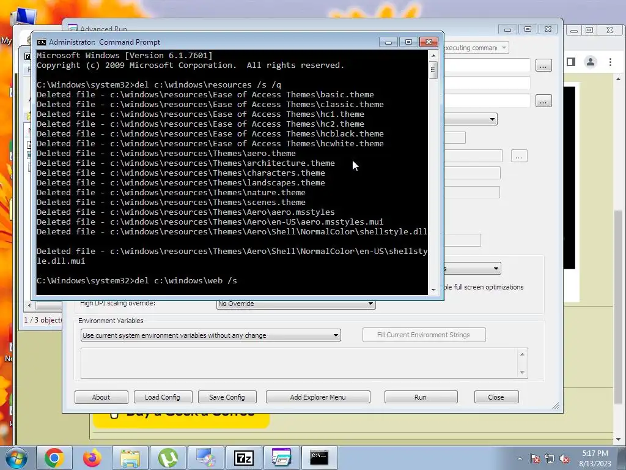The width and height of the screenshot is (626, 470).
Task: Launch Google Chrome from the taskbar
Action: click(54, 458)
